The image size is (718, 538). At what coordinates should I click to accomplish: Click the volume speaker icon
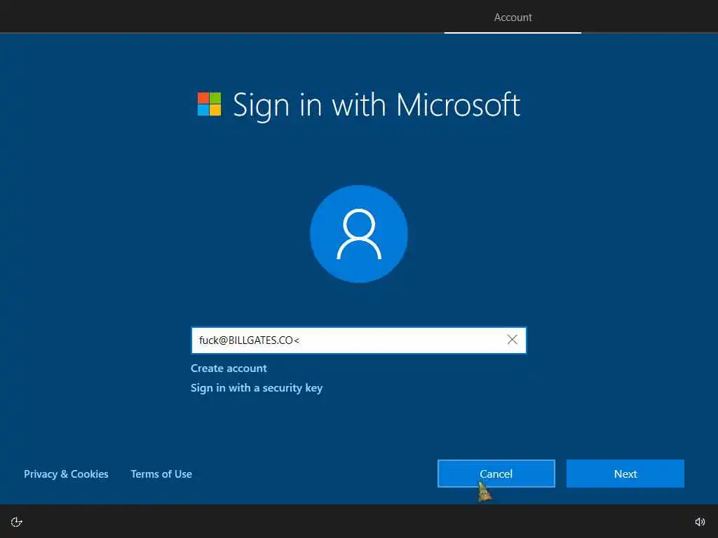pyautogui.click(x=700, y=522)
